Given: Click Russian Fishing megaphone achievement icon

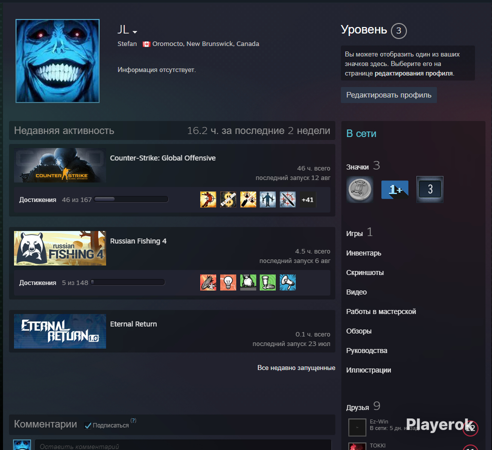Looking at the screenshot, I should pyautogui.click(x=288, y=282).
